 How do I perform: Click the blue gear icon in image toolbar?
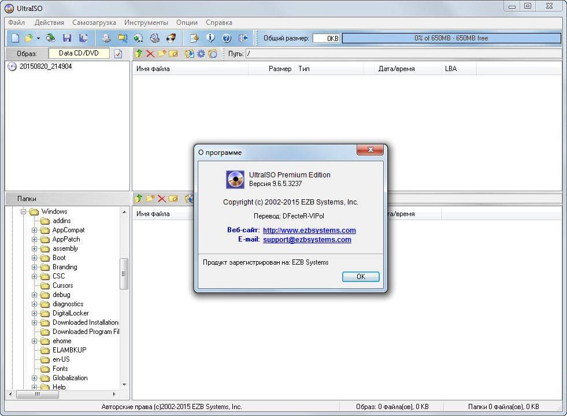point(201,54)
